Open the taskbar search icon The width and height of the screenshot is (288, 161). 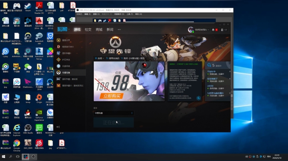11,157
